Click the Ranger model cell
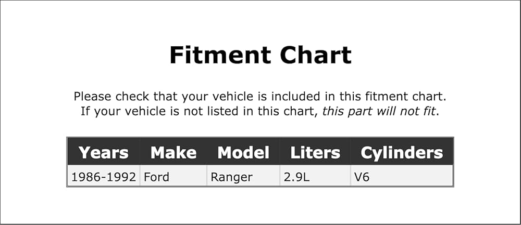 (x=243, y=177)
